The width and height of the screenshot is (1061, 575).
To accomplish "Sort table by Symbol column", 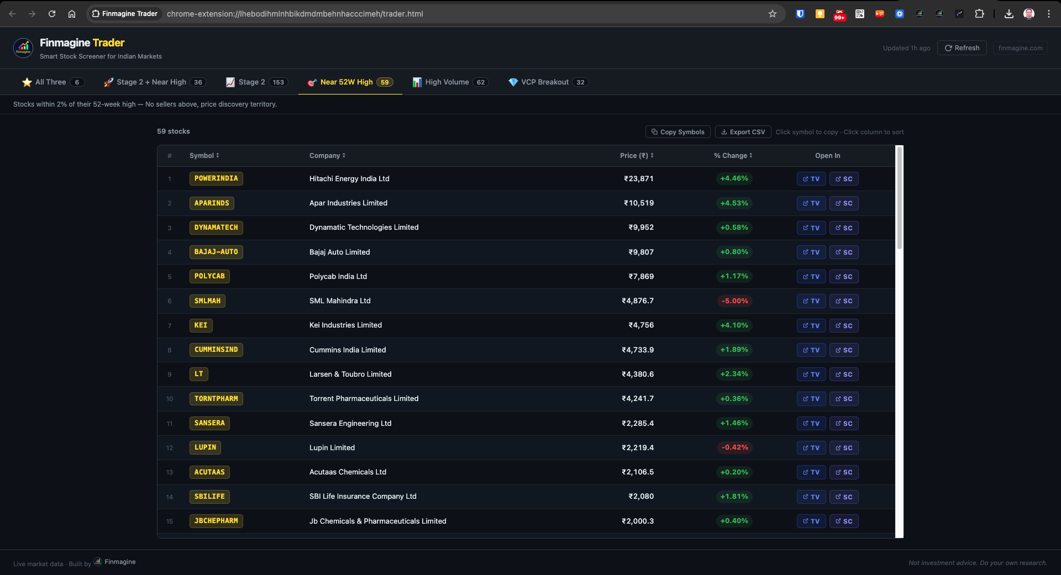I will click(x=204, y=156).
